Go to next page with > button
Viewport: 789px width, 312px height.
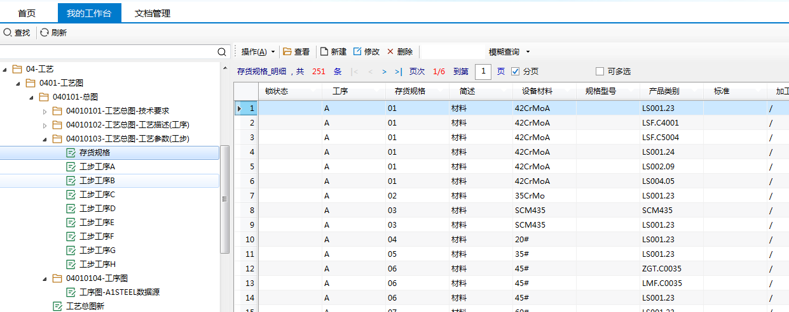pos(384,72)
